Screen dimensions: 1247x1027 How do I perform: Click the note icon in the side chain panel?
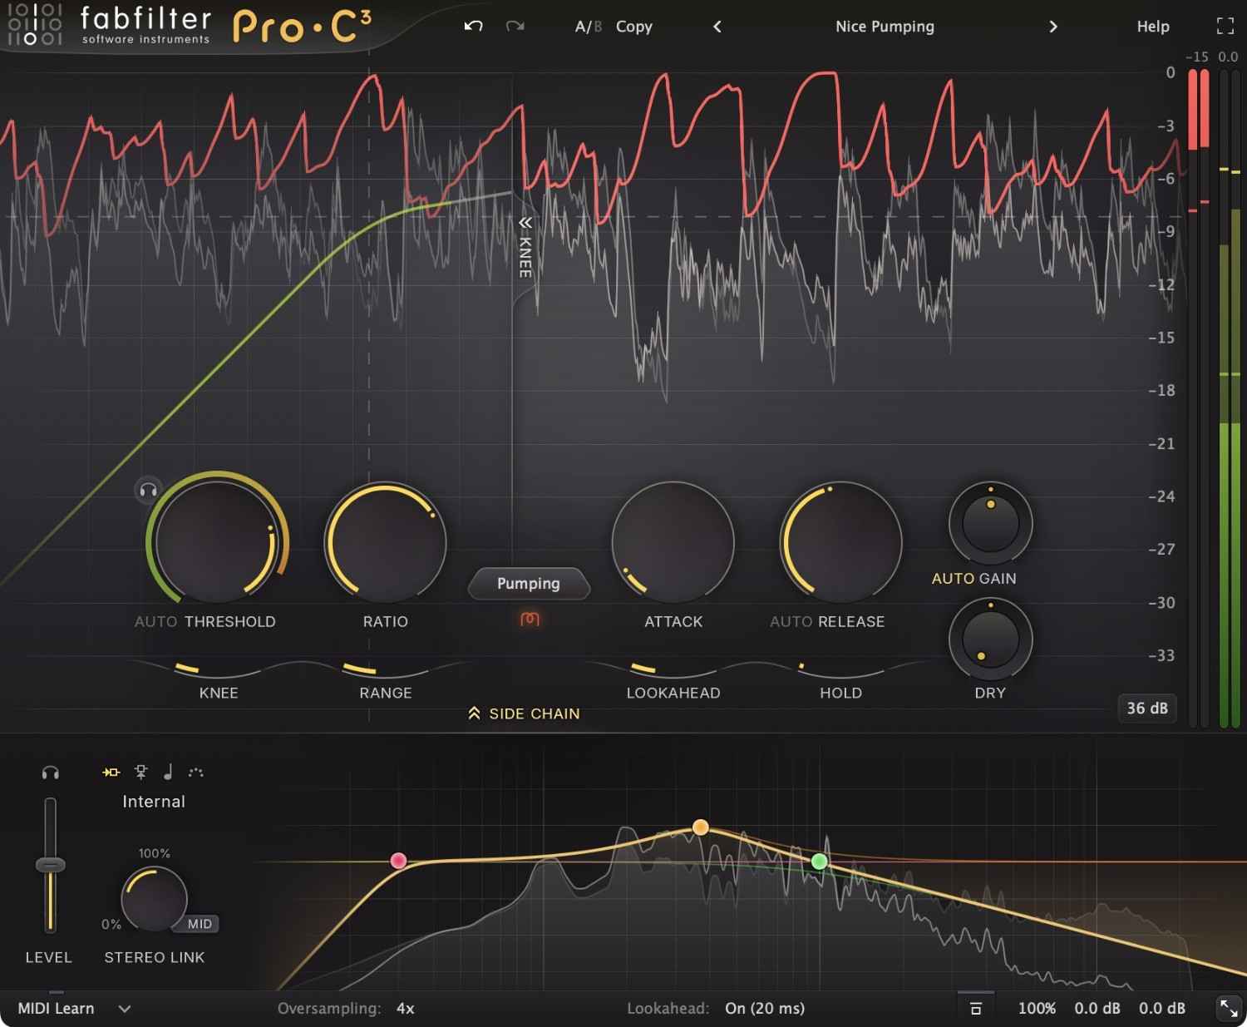click(x=167, y=772)
